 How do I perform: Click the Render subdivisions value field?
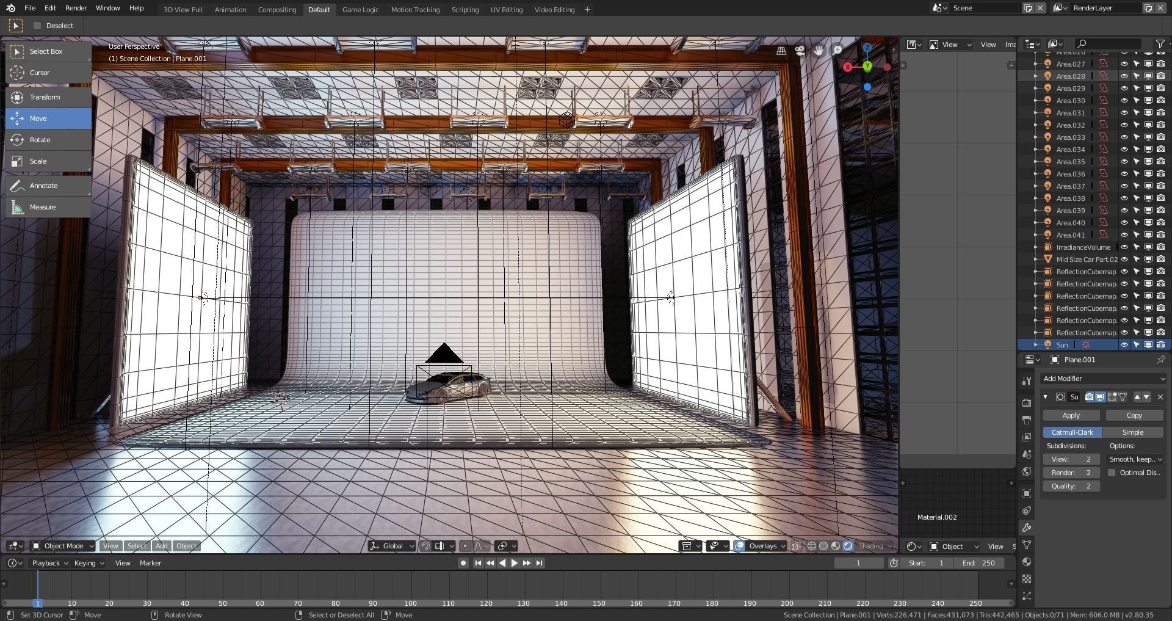point(1071,473)
